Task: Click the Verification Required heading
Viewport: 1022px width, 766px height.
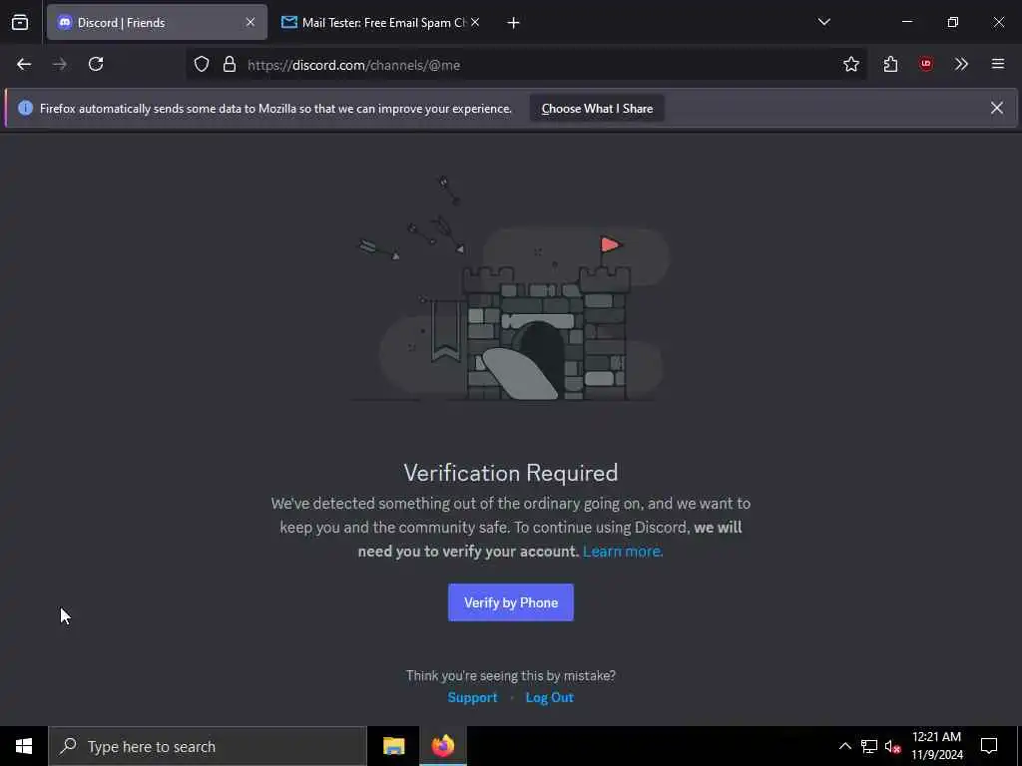Action: [511, 473]
